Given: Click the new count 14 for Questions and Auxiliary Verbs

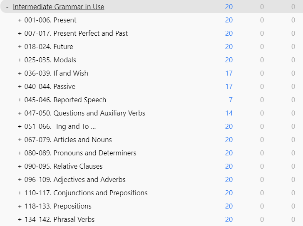Looking at the screenshot, I should (229, 113).
